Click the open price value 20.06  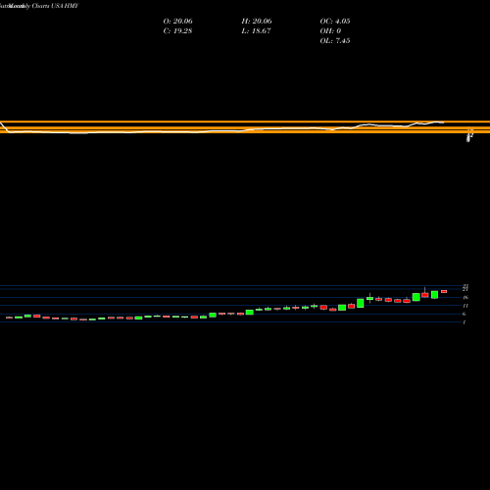[x=182, y=22]
